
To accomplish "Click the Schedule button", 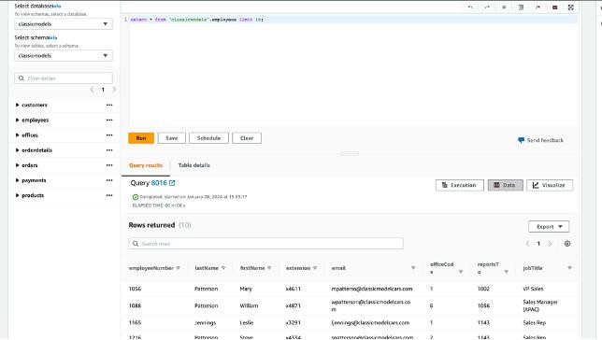I will (208, 138).
